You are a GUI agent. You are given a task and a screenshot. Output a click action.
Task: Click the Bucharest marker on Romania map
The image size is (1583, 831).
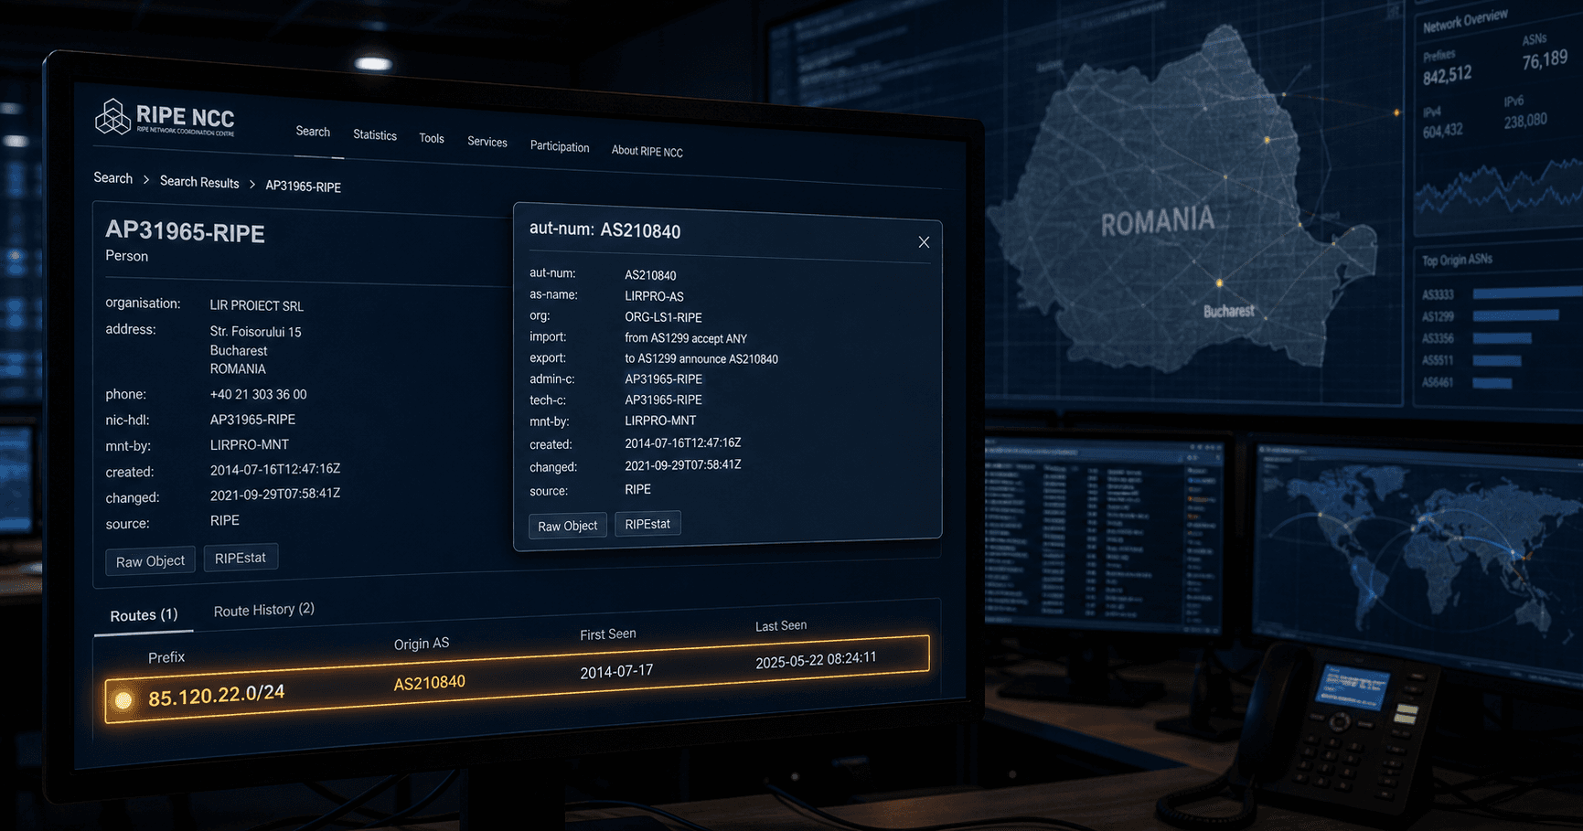coord(1219,283)
